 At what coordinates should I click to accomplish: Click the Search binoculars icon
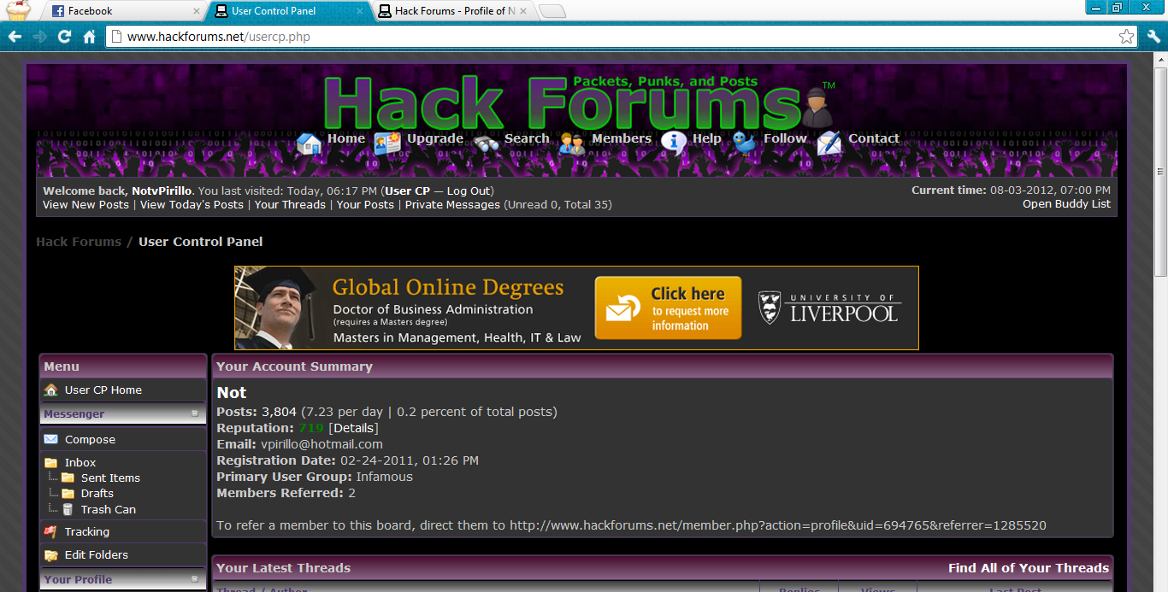[487, 143]
